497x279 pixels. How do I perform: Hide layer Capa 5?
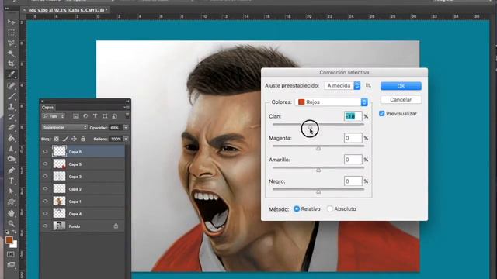[45, 164]
